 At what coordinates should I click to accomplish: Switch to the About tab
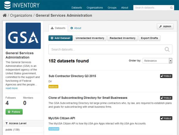point(76,28)
